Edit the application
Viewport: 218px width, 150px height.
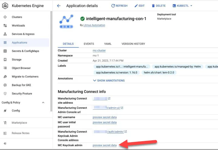[x=139, y=6]
